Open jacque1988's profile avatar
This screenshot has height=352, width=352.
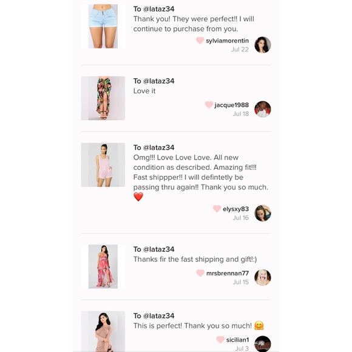[x=262, y=109]
